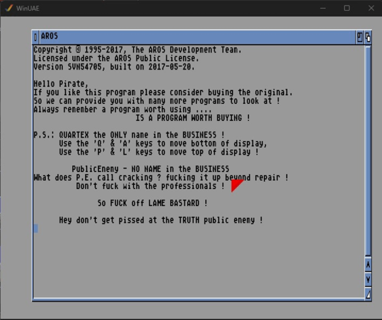This screenshot has height=320, width=382.
Task: Click the blue text cursor block
Action: 36,229
